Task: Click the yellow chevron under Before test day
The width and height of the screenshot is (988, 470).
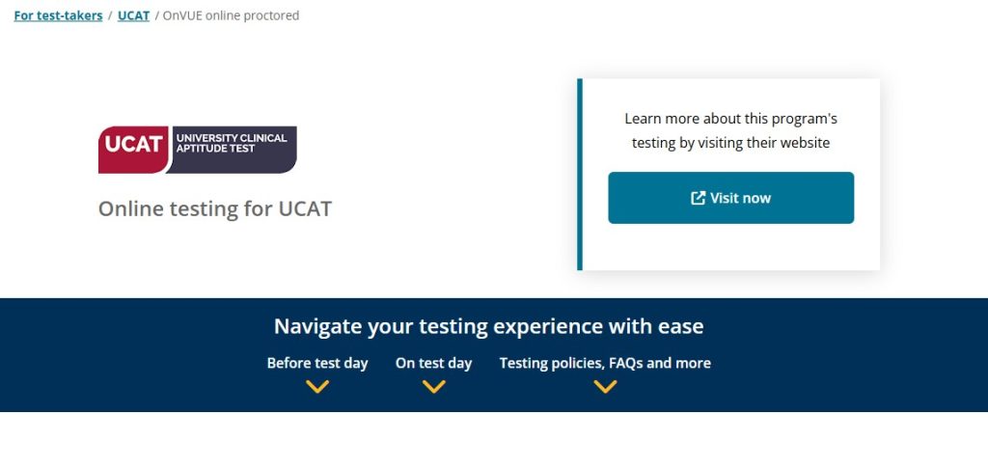Action: pyautogui.click(x=317, y=387)
